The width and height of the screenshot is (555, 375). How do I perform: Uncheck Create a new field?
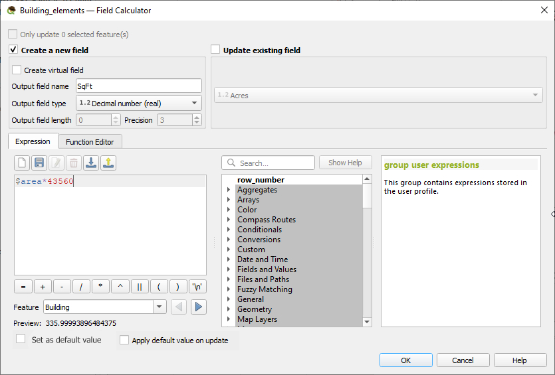click(x=13, y=50)
